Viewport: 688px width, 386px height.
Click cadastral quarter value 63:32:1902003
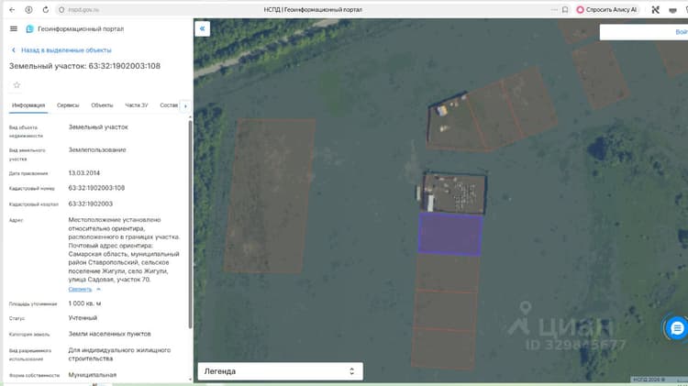click(91, 204)
